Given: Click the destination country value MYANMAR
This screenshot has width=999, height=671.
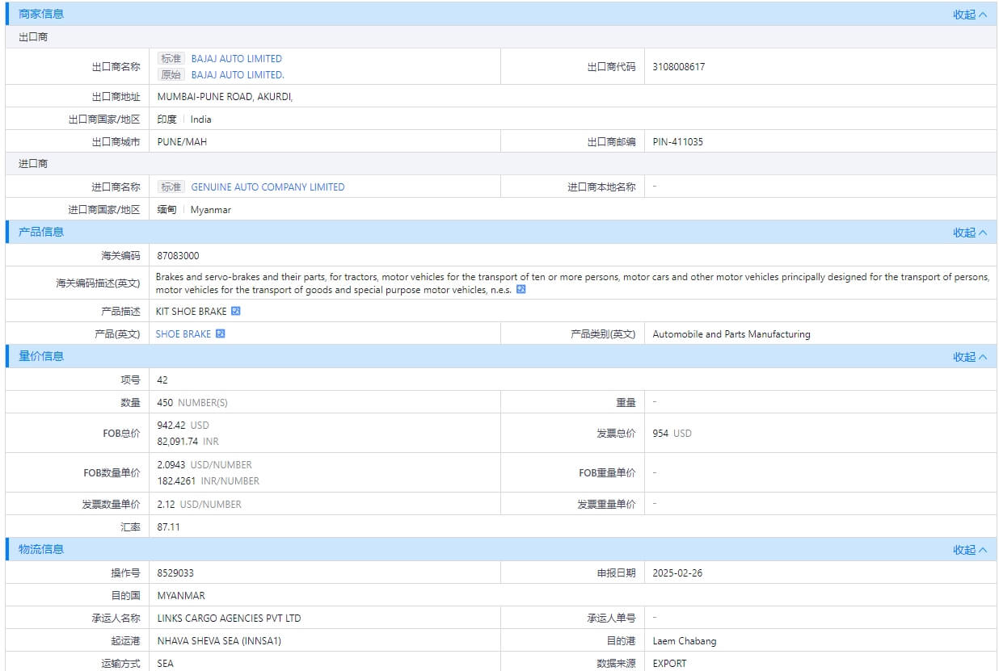Looking at the screenshot, I should [181, 596].
